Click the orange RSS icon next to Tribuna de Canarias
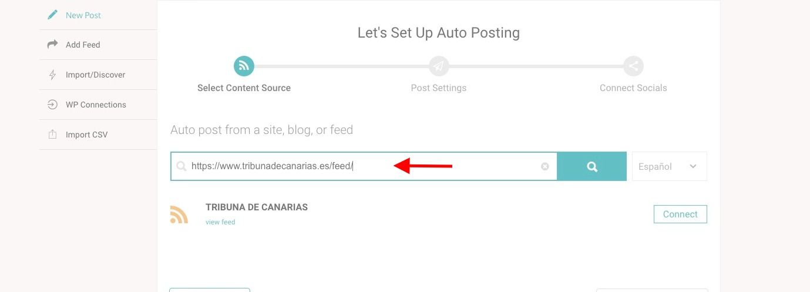Viewport: 810px width, 292px height. tap(179, 214)
